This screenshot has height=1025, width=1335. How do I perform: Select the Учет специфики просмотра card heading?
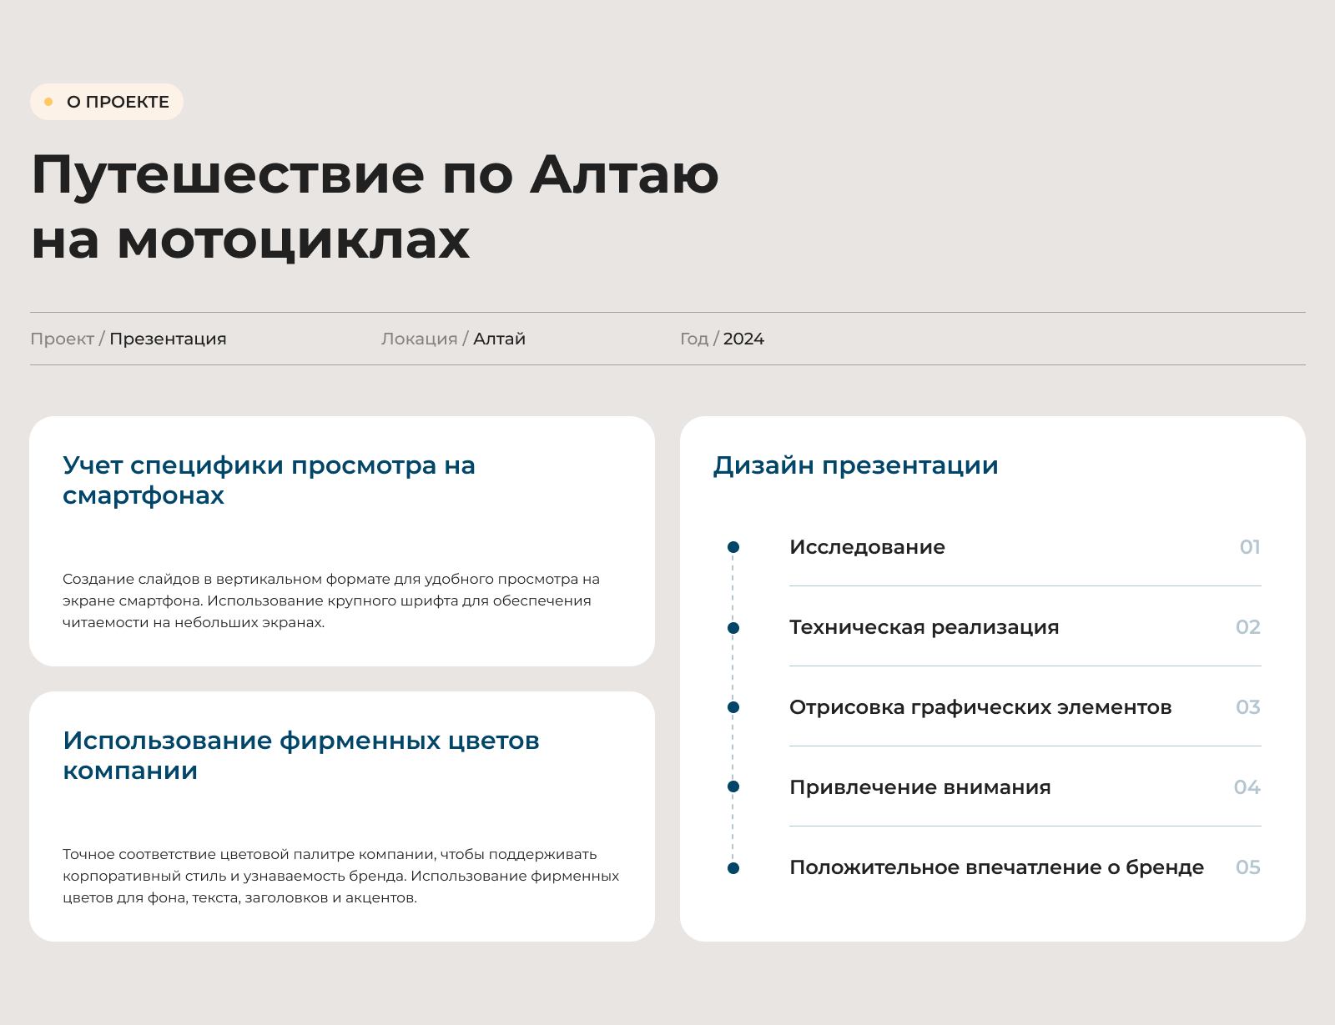click(269, 480)
